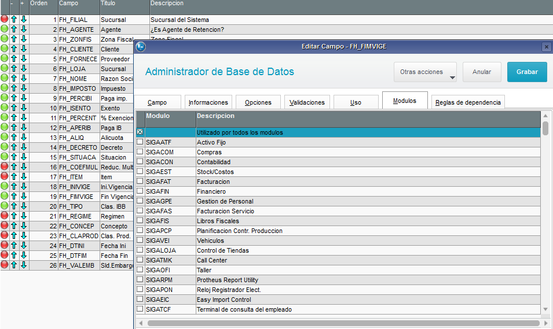This screenshot has width=553, height=329.
Task: Tick the SIGACON Contabilidad checkbox
Action: (140, 162)
